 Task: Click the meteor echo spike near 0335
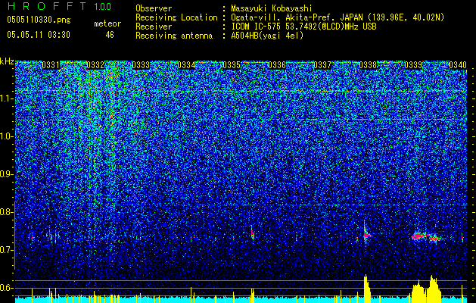(x=252, y=233)
